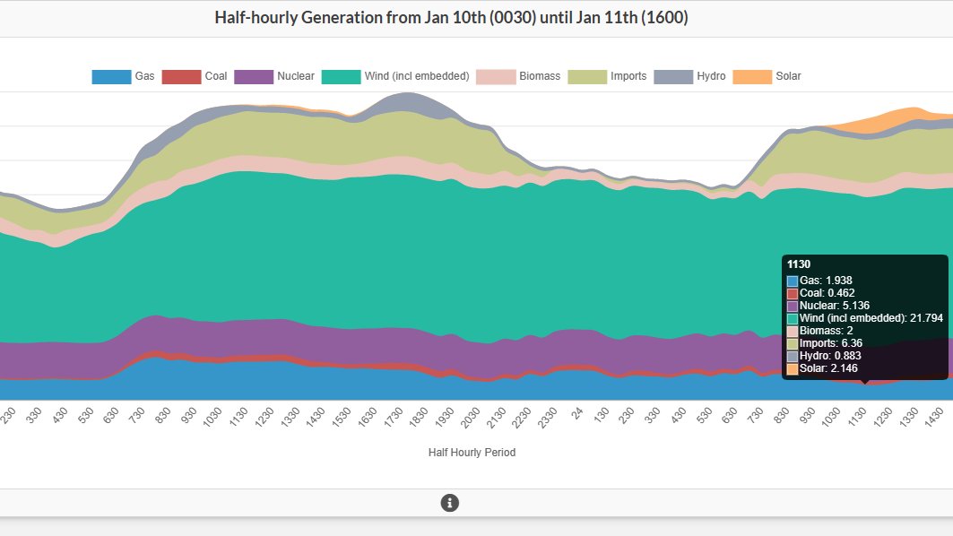This screenshot has width=953, height=536.
Task: Toggle the Imports series legend label
Action: pos(628,76)
